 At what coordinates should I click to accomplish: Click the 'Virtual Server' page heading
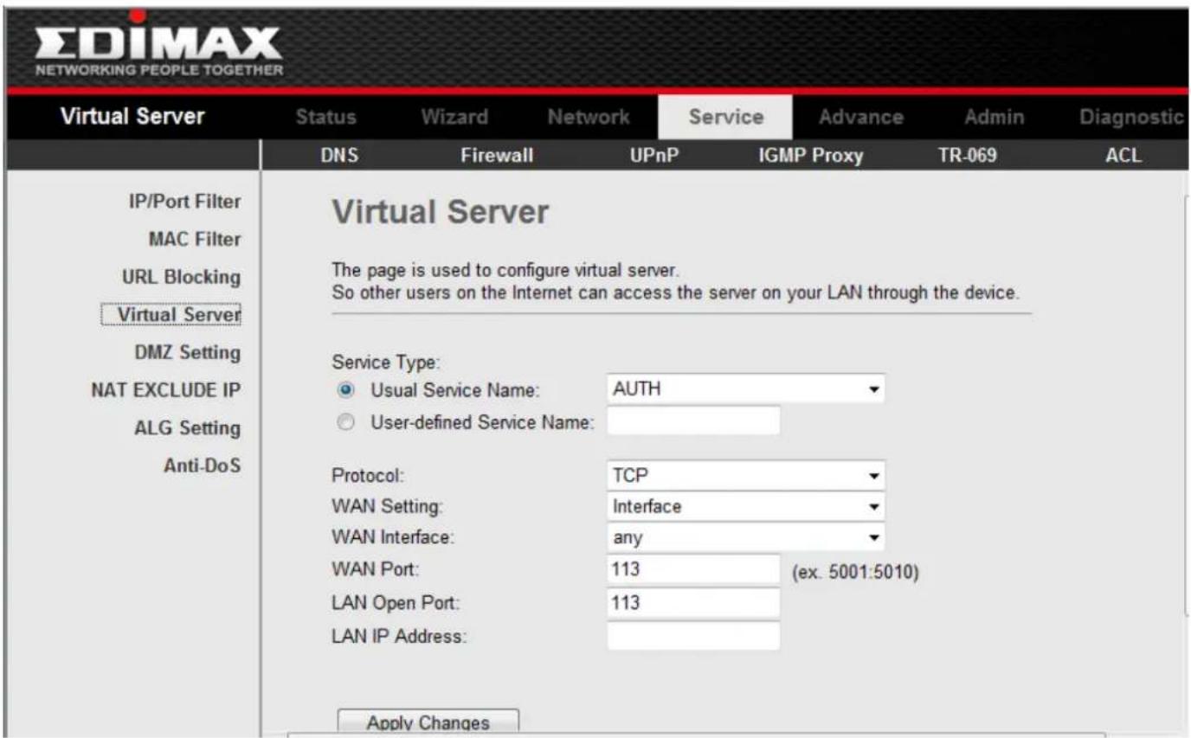tap(441, 213)
